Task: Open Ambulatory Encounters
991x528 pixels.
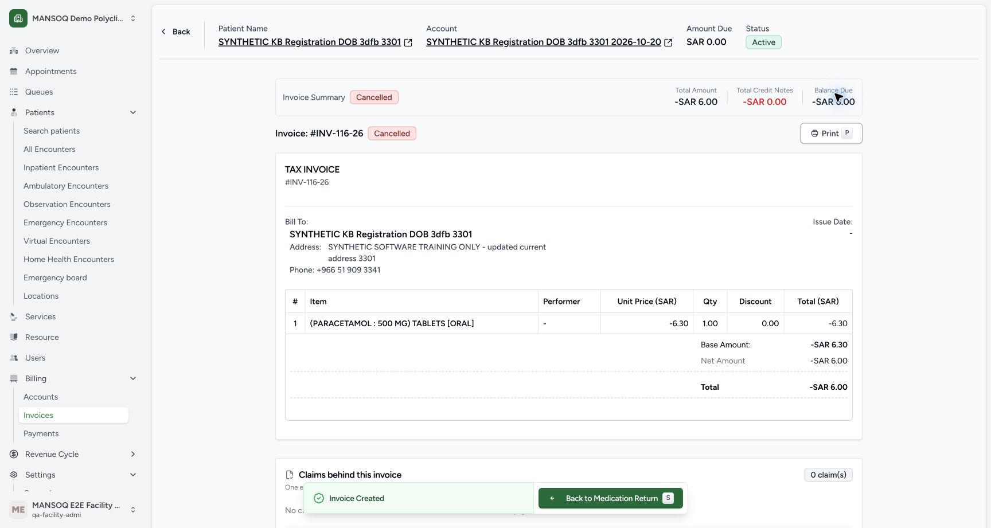Action: coord(66,186)
